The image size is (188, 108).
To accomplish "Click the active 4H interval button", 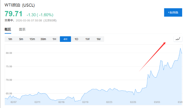I will click(x=65, y=39).
